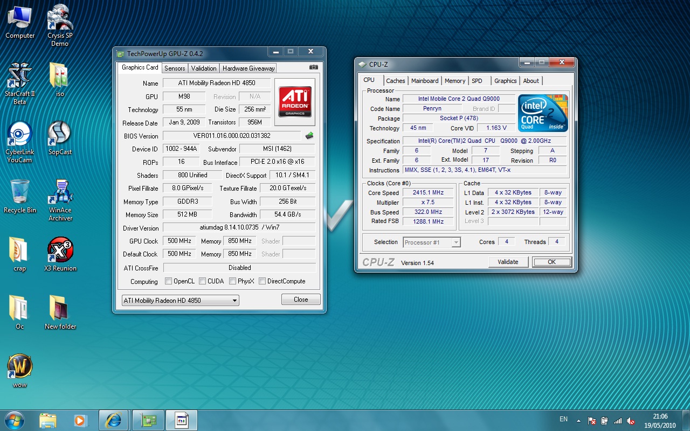Open the taskbar clock and date
The image size is (690, 431).
[x=661, y=421]
